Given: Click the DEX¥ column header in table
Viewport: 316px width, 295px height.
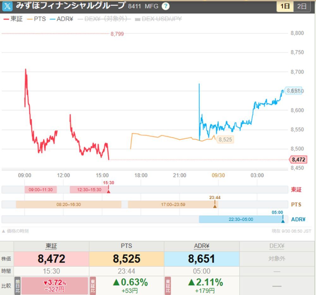Looking at the screenshot, I should (x=277, y=246).
